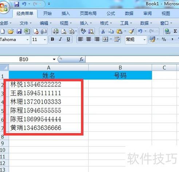Open the Name Box dropdown arrow
The width and height of the screenshot is (179, 172).
click(54, 59)
